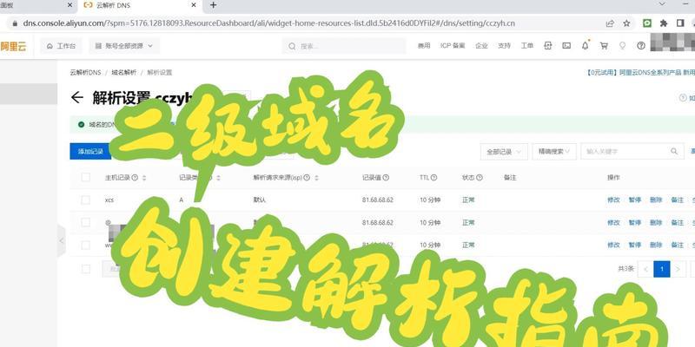This screenshot has height=347, width=695.
Task: Open the shopping cart icon
Action: pyautogui.click(x=604, y=46)
